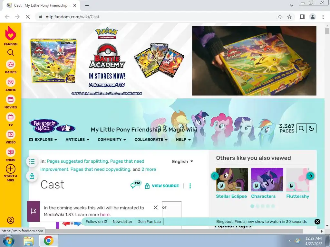
Task: Click Join Fan Lab
Action: [x=149, y=222]
